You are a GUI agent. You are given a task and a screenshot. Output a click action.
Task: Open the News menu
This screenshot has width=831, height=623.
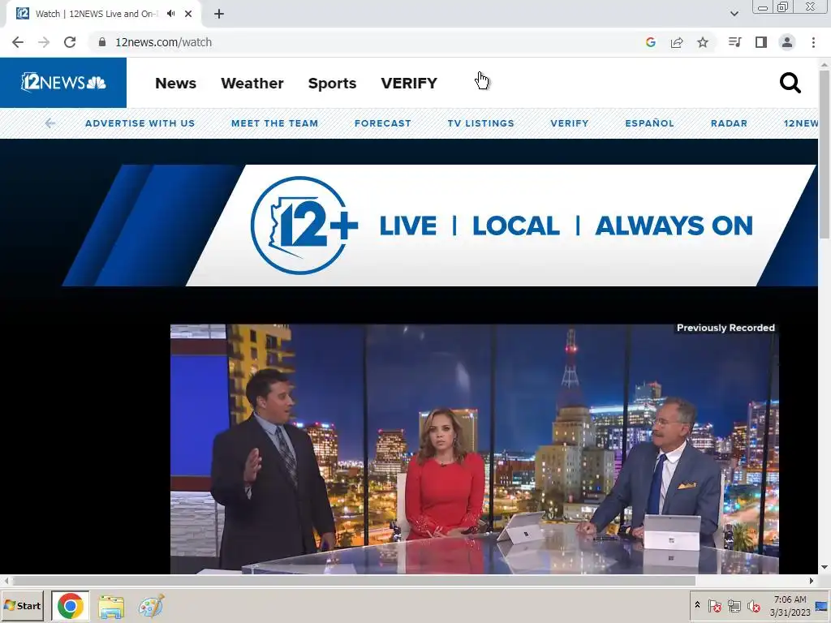pos(175,84)
